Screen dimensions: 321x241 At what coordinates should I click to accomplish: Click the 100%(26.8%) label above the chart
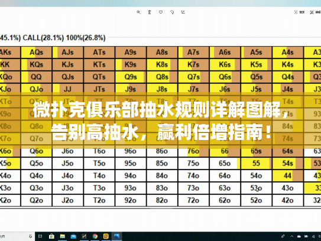tap(86, 38)
